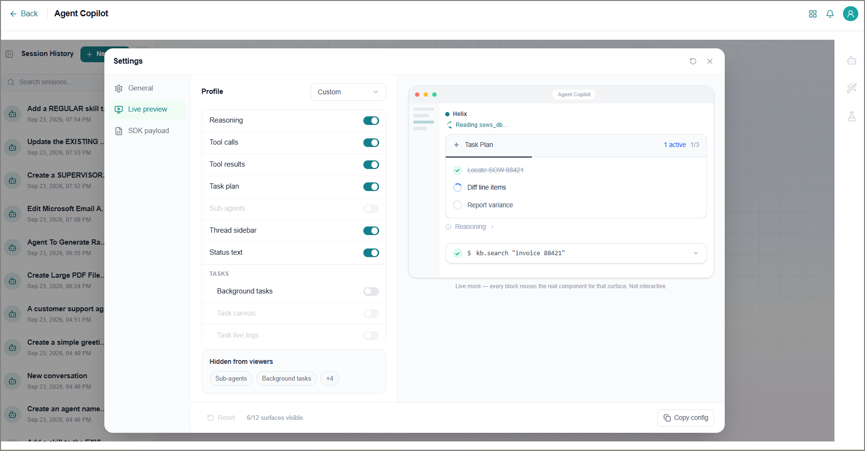Click the notifications bell icon
The width and height of the screenshot is (865, 451).
pyautogui.click(x=830, y=14)
